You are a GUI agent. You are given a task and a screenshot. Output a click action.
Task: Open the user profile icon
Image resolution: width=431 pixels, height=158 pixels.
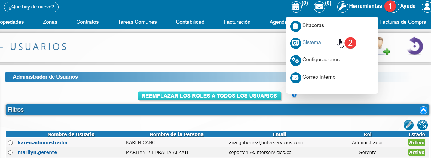click(426, 7)
